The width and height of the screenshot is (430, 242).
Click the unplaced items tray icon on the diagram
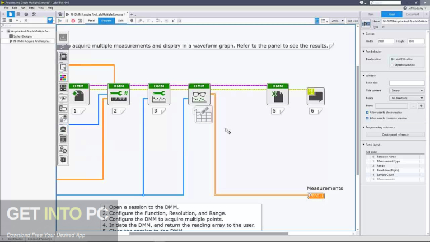(63, 37)
